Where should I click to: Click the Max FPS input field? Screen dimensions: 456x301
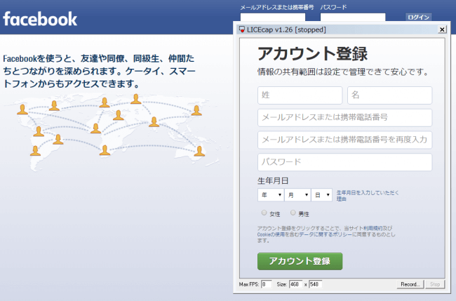coord(267,284)
